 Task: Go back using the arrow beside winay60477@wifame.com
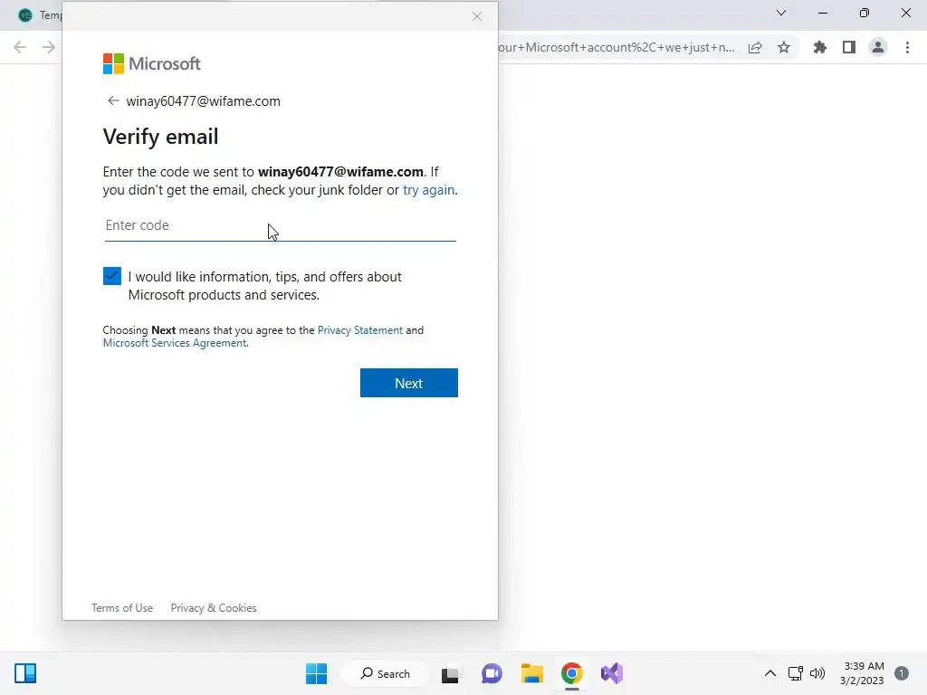pyautogui.click(x=113, y=100)
